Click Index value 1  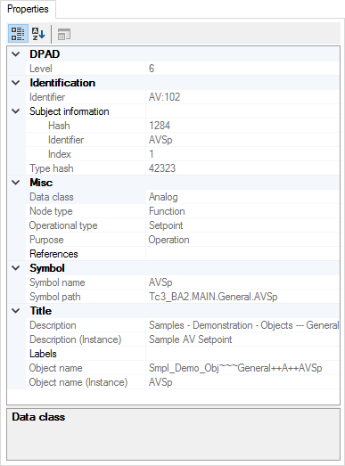click(152, 154)
